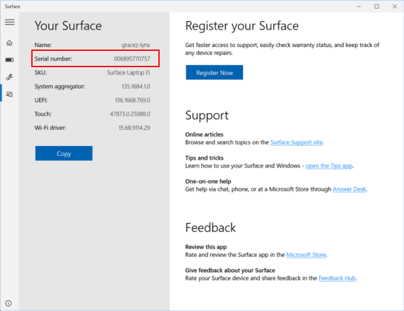Screen dimensions: 404x311
Task: Minimize the Surface window
Action: [359, 6]
